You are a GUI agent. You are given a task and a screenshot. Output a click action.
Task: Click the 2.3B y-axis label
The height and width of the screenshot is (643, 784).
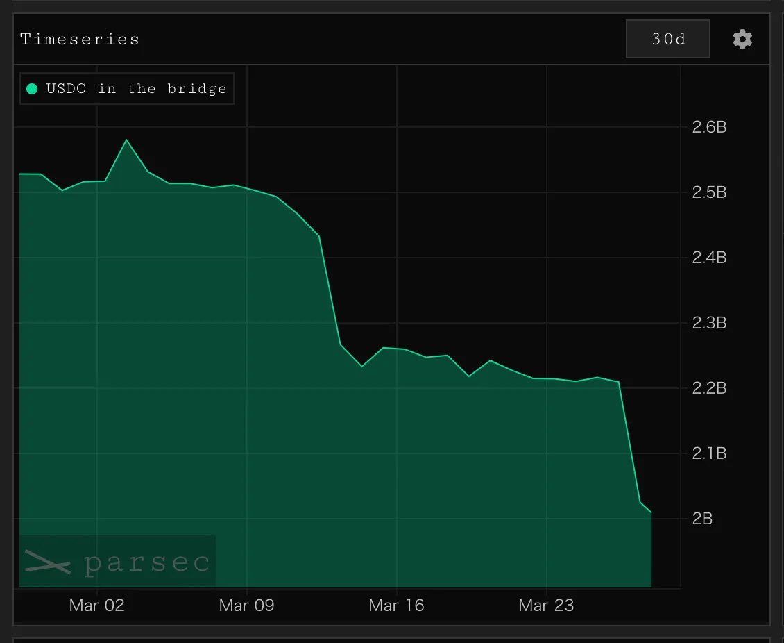pos(709,323)
